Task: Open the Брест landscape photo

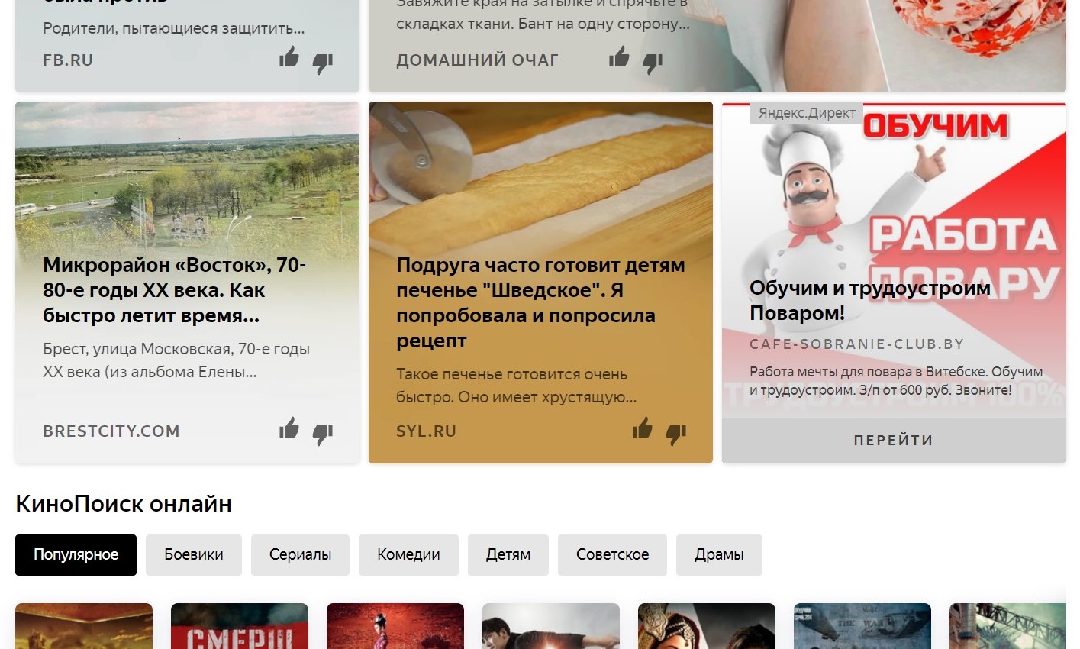Action: (187, 177)
